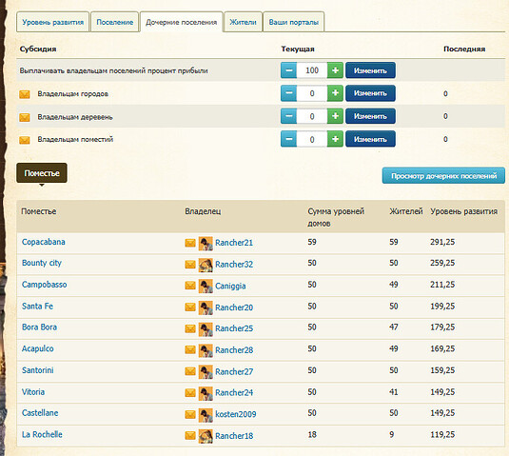Click envelope icon beside Rancher18

pyautogui.click(x=190, y=435)
